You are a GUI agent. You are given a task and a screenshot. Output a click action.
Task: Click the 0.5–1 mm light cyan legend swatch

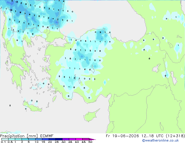pos(12,139)
